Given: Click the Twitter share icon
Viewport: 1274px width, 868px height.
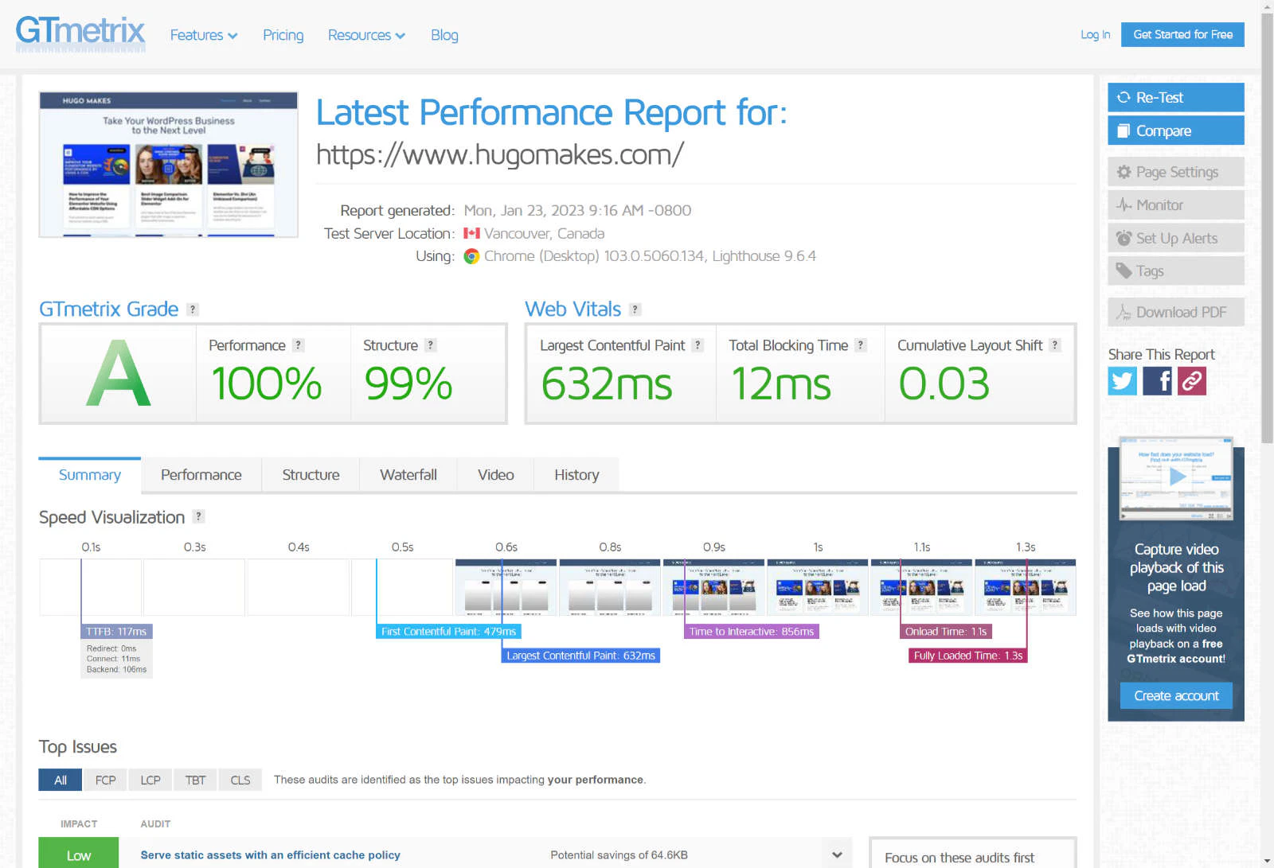Looking at the screenshot, I should click(1122, 381).
